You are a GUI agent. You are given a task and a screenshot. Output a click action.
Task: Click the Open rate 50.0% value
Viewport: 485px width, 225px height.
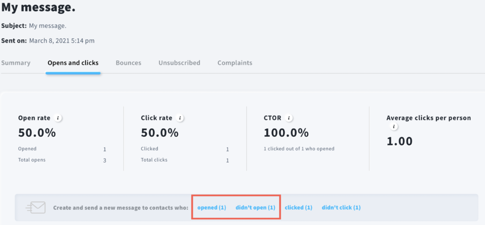(37, 133)
